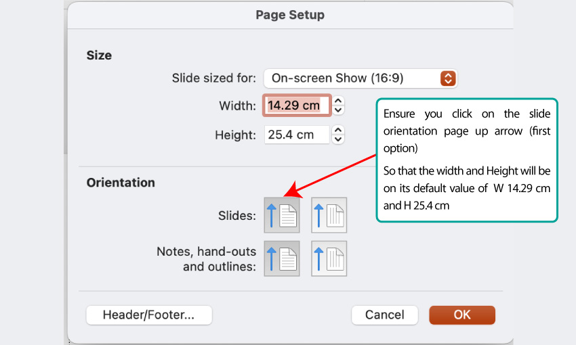Click the green instruction callout box

[467, 160]
